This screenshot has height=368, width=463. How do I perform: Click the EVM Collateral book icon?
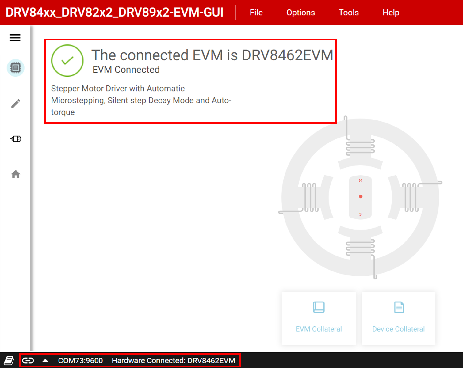pos(318,307)
